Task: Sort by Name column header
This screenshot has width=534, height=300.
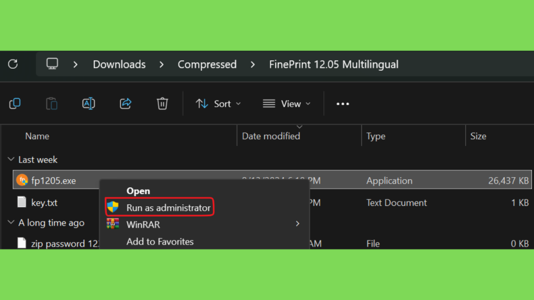Action: (x=37, y=136)
